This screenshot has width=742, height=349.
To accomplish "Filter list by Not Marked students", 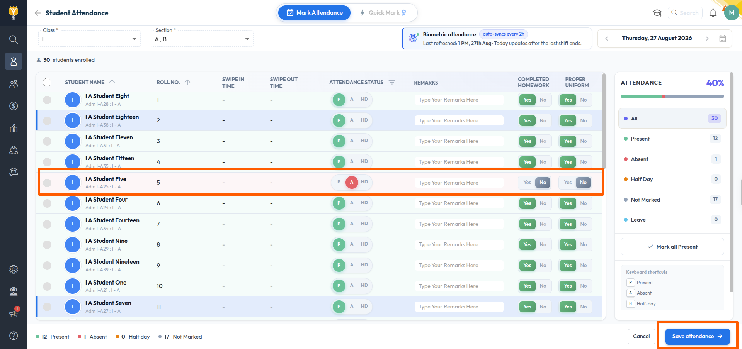I will 672,200.
